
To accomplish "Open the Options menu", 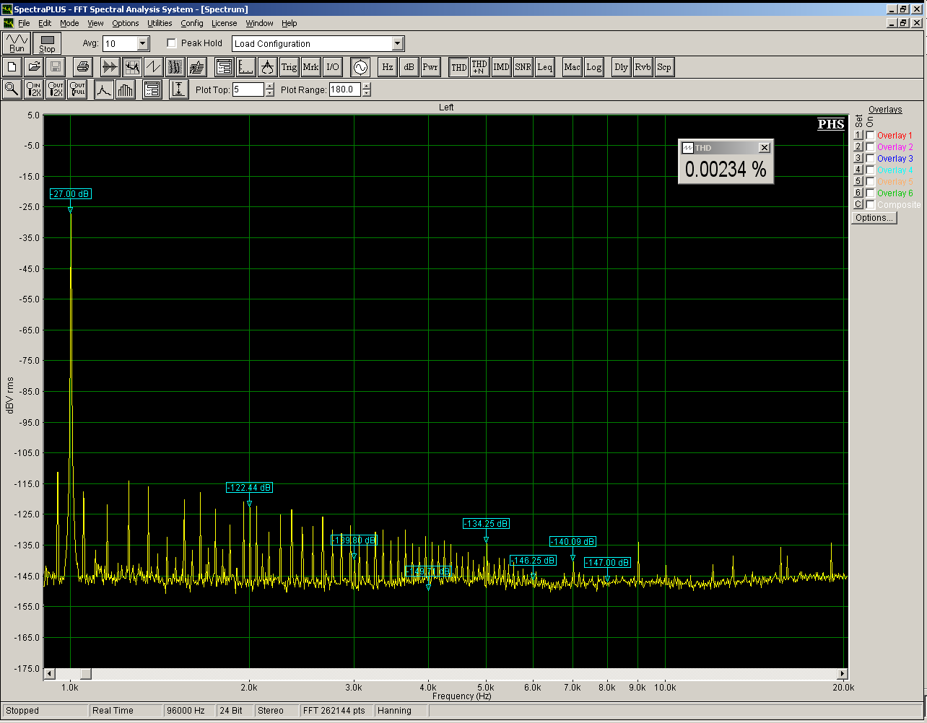I will (125, 23).
